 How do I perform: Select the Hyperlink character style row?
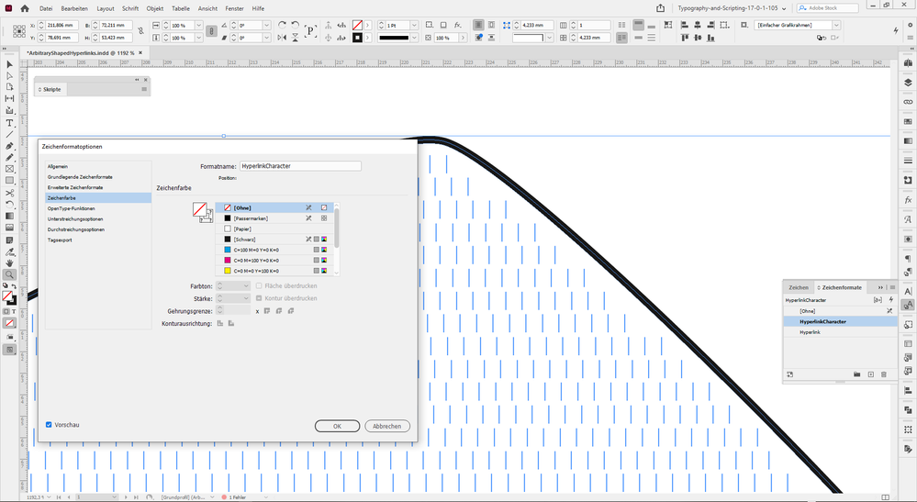point(840,332)
